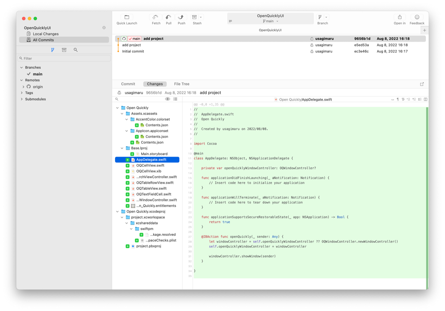445x311 pixels.
Task: Show Local Changes
Action: pos(45,34)
